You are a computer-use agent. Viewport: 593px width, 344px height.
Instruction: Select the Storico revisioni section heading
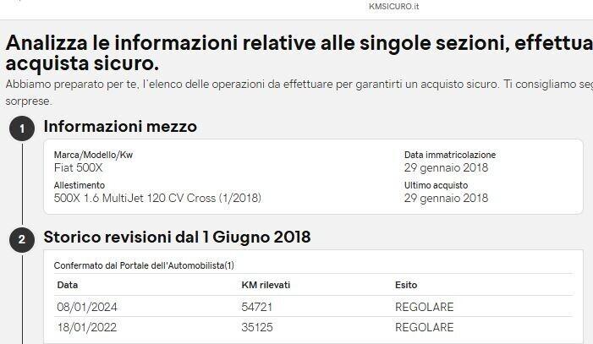(177, 238)
